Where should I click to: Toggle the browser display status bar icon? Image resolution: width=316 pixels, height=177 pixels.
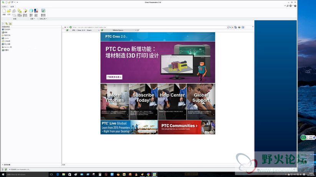tap(6, 170)
